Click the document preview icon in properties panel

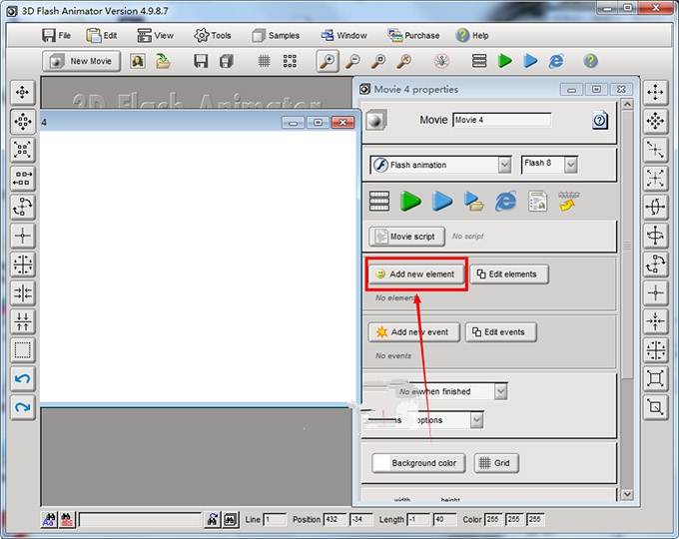(537, 202)
